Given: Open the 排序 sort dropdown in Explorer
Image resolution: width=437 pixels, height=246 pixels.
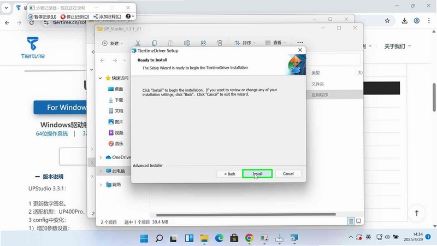Looking at the screenshot, I should point(245,43).
